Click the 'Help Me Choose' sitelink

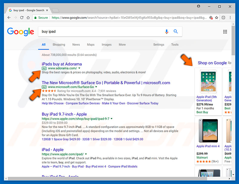point(53,103)
